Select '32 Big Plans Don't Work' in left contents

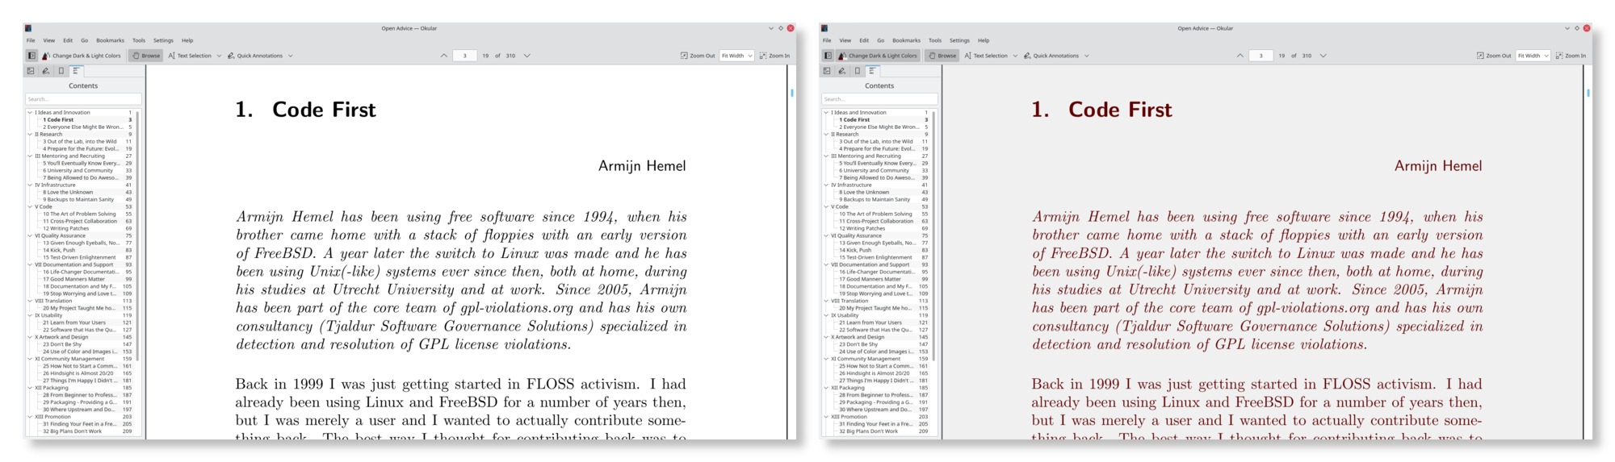pos(72,431)
